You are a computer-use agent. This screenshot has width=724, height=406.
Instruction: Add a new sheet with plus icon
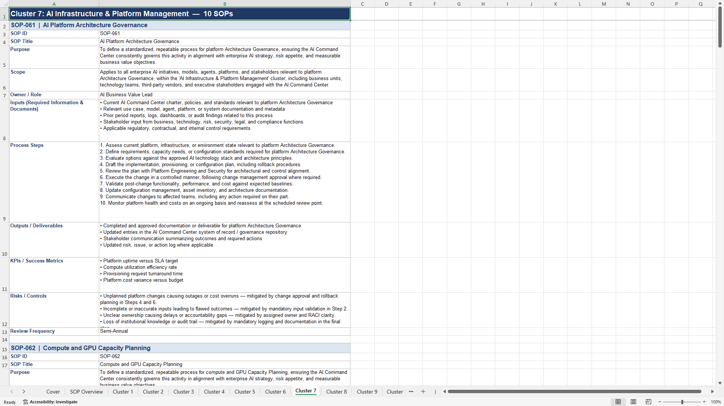click(x=423, y=392)
